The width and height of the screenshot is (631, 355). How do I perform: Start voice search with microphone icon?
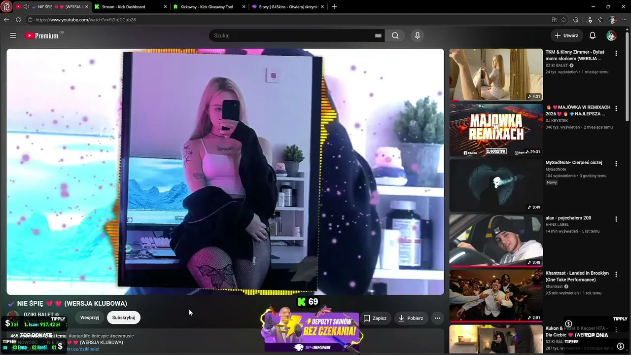[x=418, y=35]
